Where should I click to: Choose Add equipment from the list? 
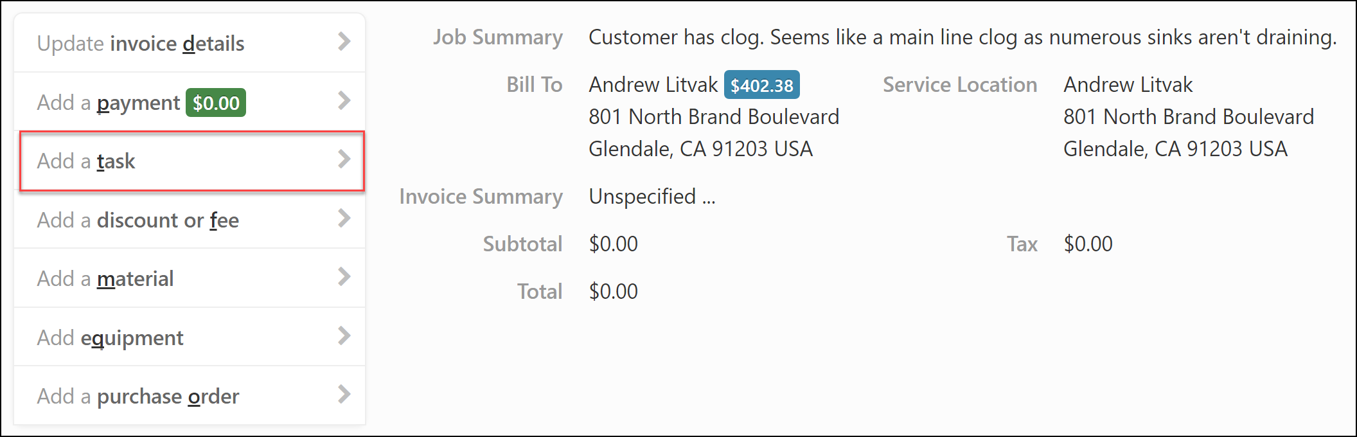click(x=110, y=337)
